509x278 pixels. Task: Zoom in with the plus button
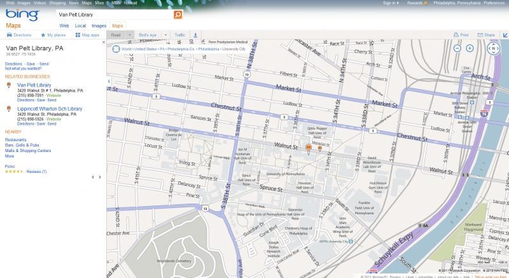470,48
